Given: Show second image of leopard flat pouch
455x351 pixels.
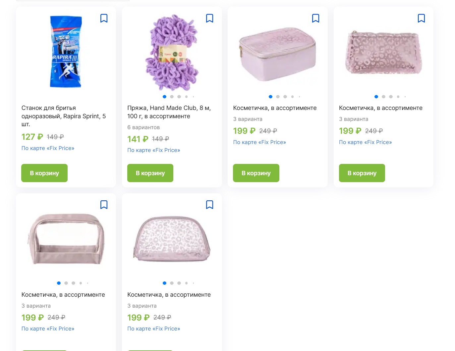Looking at the screenshot, I should click(383, 97).
